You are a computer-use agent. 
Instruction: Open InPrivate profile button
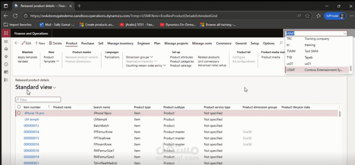[x=335, y=16]
